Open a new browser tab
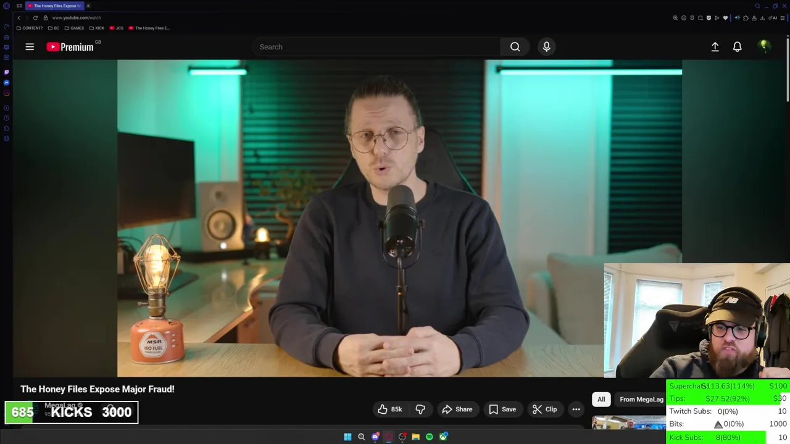This screenshot has width=790, height=444. [x=88, y=6]
